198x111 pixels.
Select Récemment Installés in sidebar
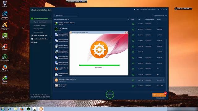39,25
